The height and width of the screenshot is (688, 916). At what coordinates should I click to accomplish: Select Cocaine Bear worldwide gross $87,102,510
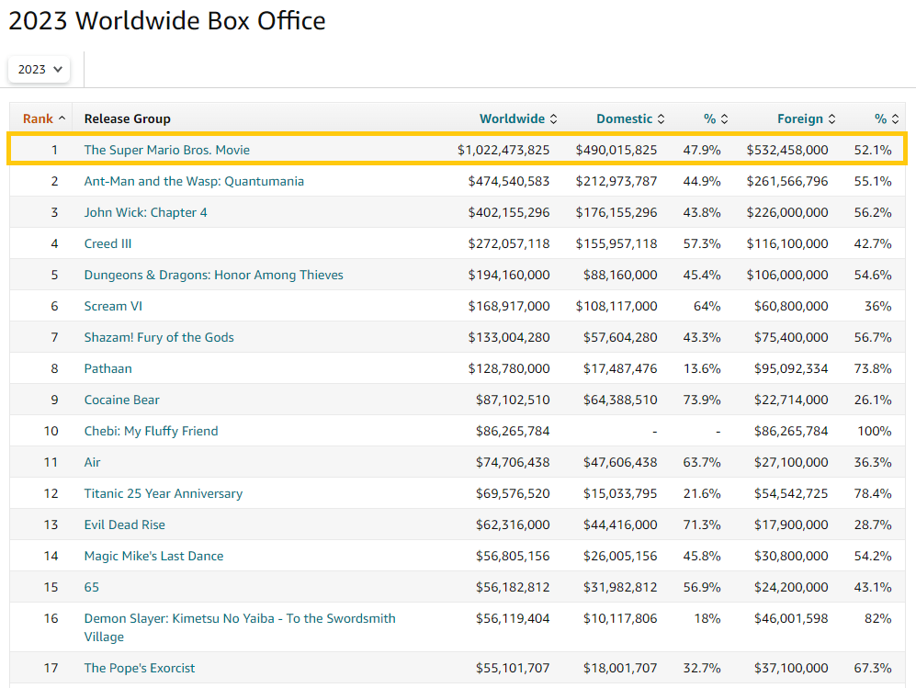coord(513,400)
